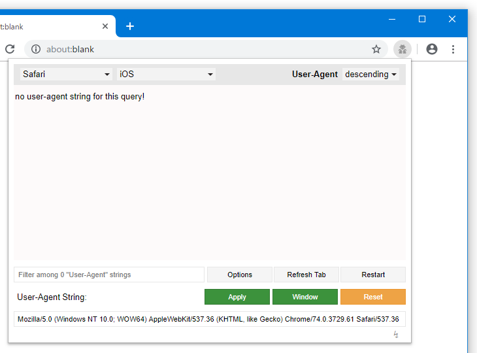Close the about:blank tab
Screen dimensions: 477x353
coord(105,26)
